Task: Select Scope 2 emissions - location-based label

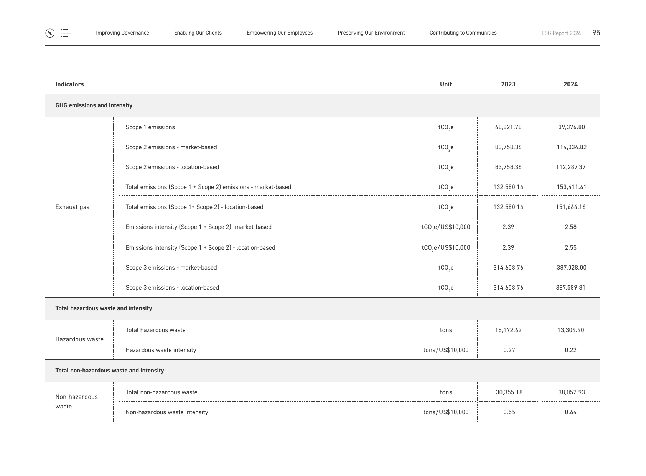Action: pyautogui.click(x=172, y=167)
